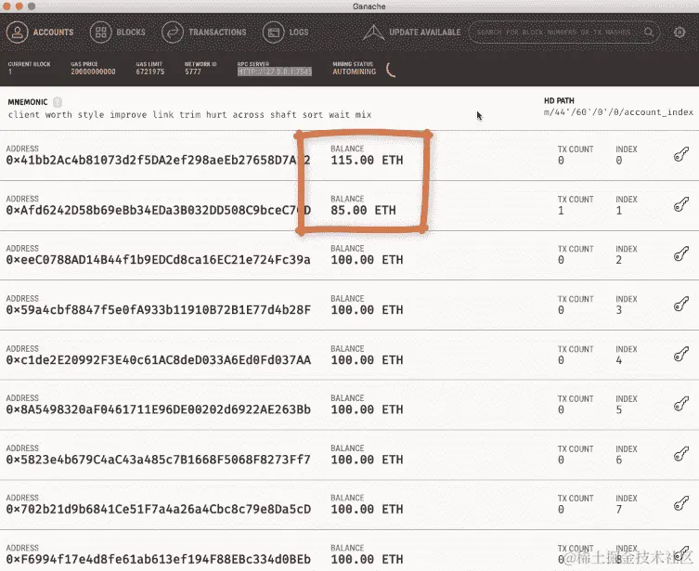Screen dimensions: 699x571
Task: Select address 0xF6994f17e4d8fe61ab613ef194F88EBc334d0BEb
Action: (158, 559)
